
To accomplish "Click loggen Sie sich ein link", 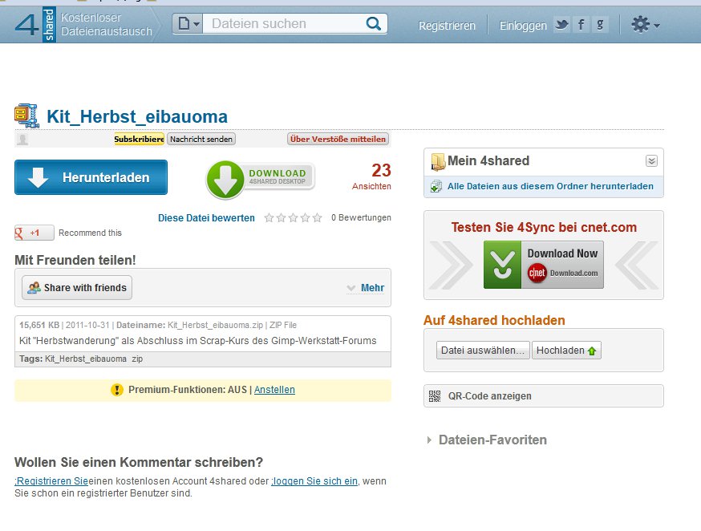I will coord(314,481).
